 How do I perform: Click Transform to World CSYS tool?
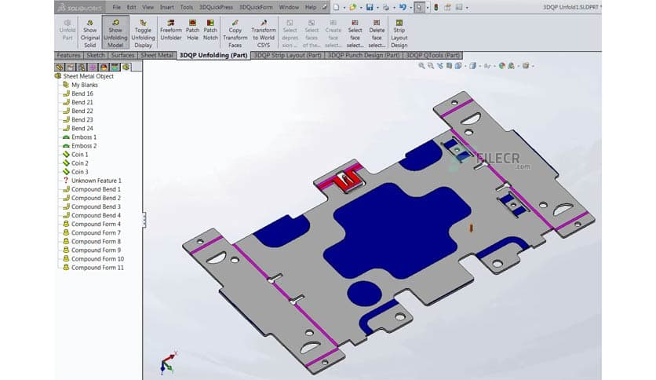264,33
